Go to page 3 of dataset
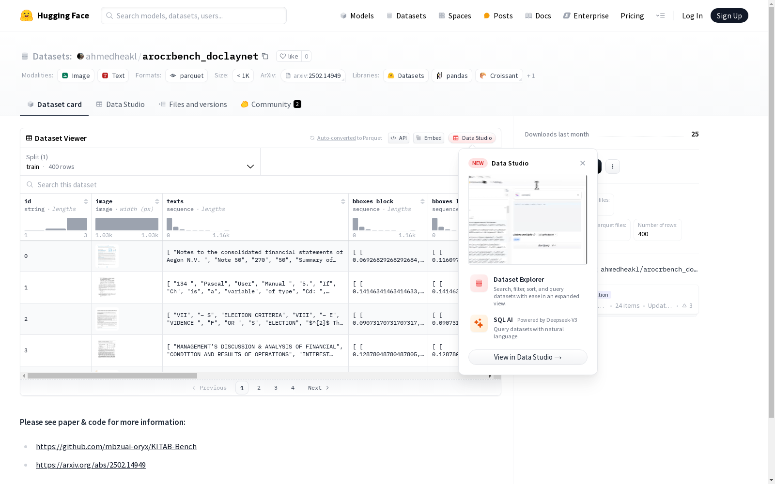The image size is (775, 484). (x=276, y=388)
